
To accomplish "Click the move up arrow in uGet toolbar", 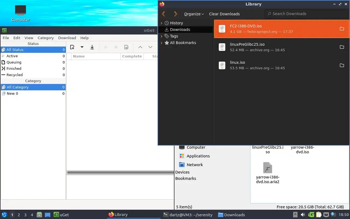I will tap(140, 47).
